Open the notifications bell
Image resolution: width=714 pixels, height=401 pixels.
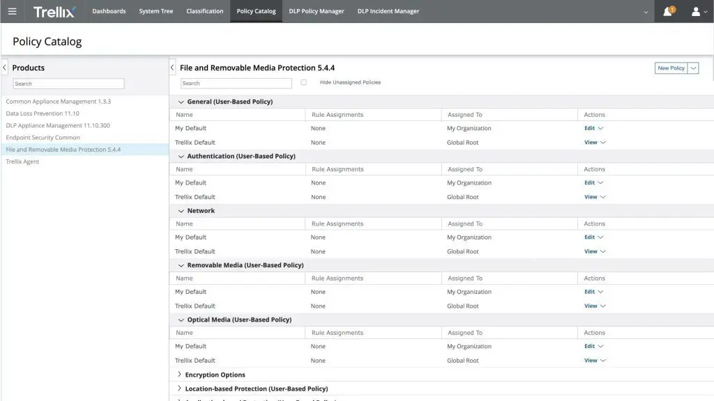pos(668,11)
